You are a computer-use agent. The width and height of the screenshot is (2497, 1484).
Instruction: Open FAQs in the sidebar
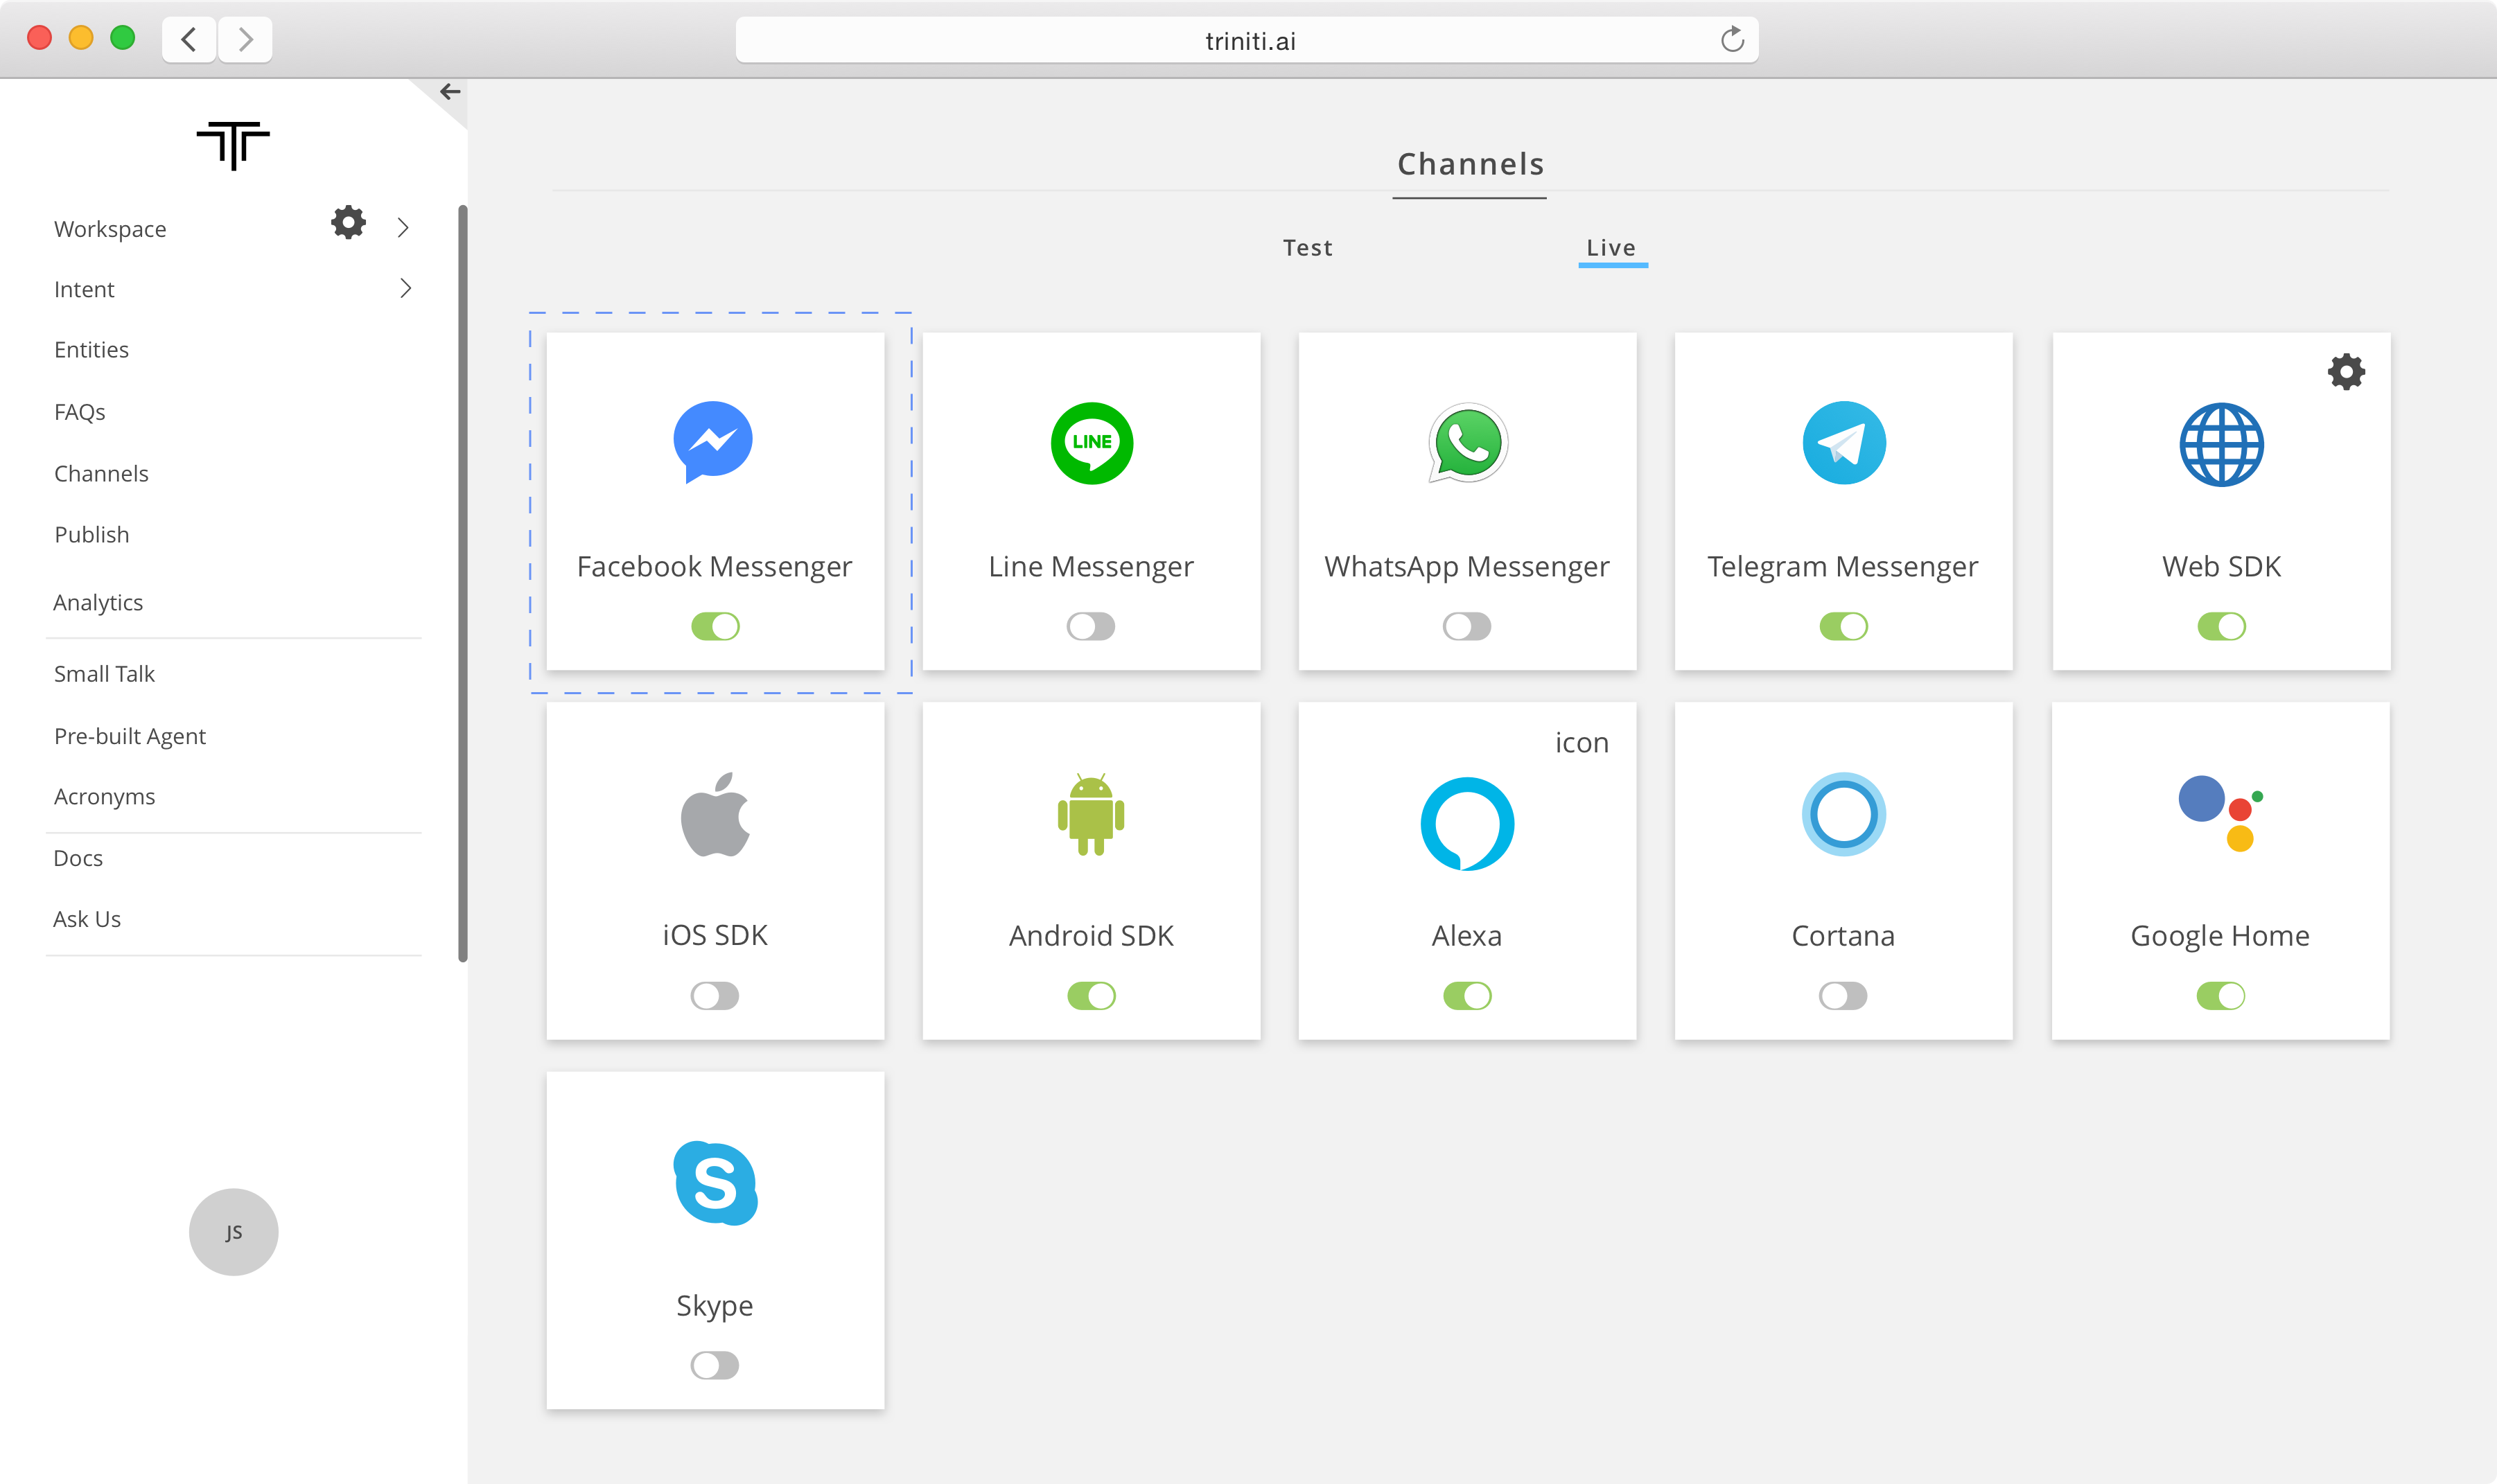[79, 412]
